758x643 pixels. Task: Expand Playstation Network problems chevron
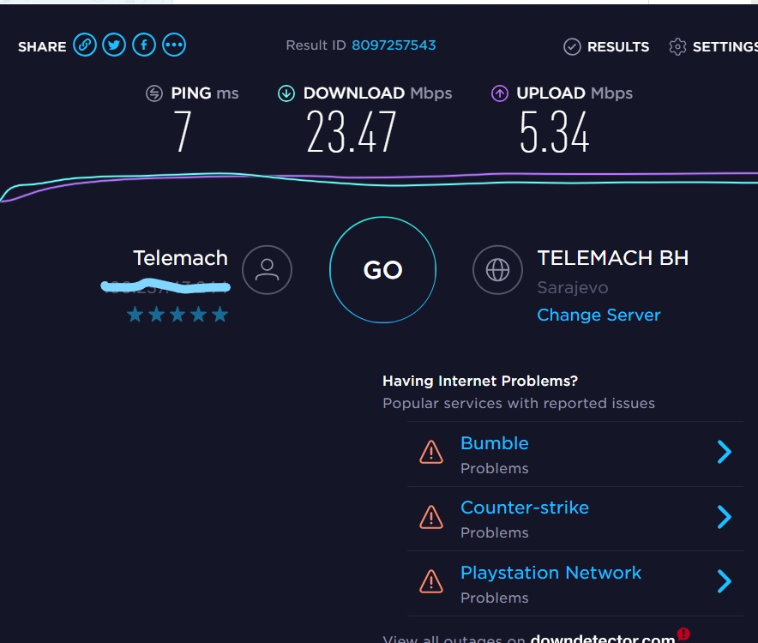tap(725, 581)
